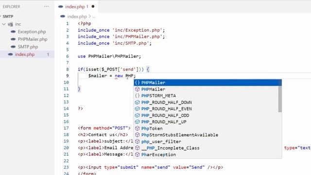Click the submit input line 23
The height and width of the screenshot is (175, 311).
tap(150, 167)
